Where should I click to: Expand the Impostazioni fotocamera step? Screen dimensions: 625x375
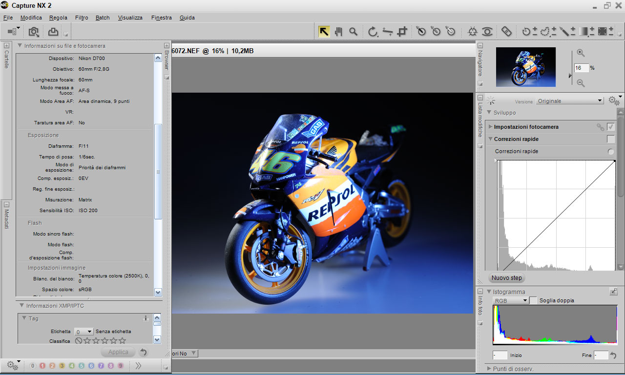coord(491,127)
